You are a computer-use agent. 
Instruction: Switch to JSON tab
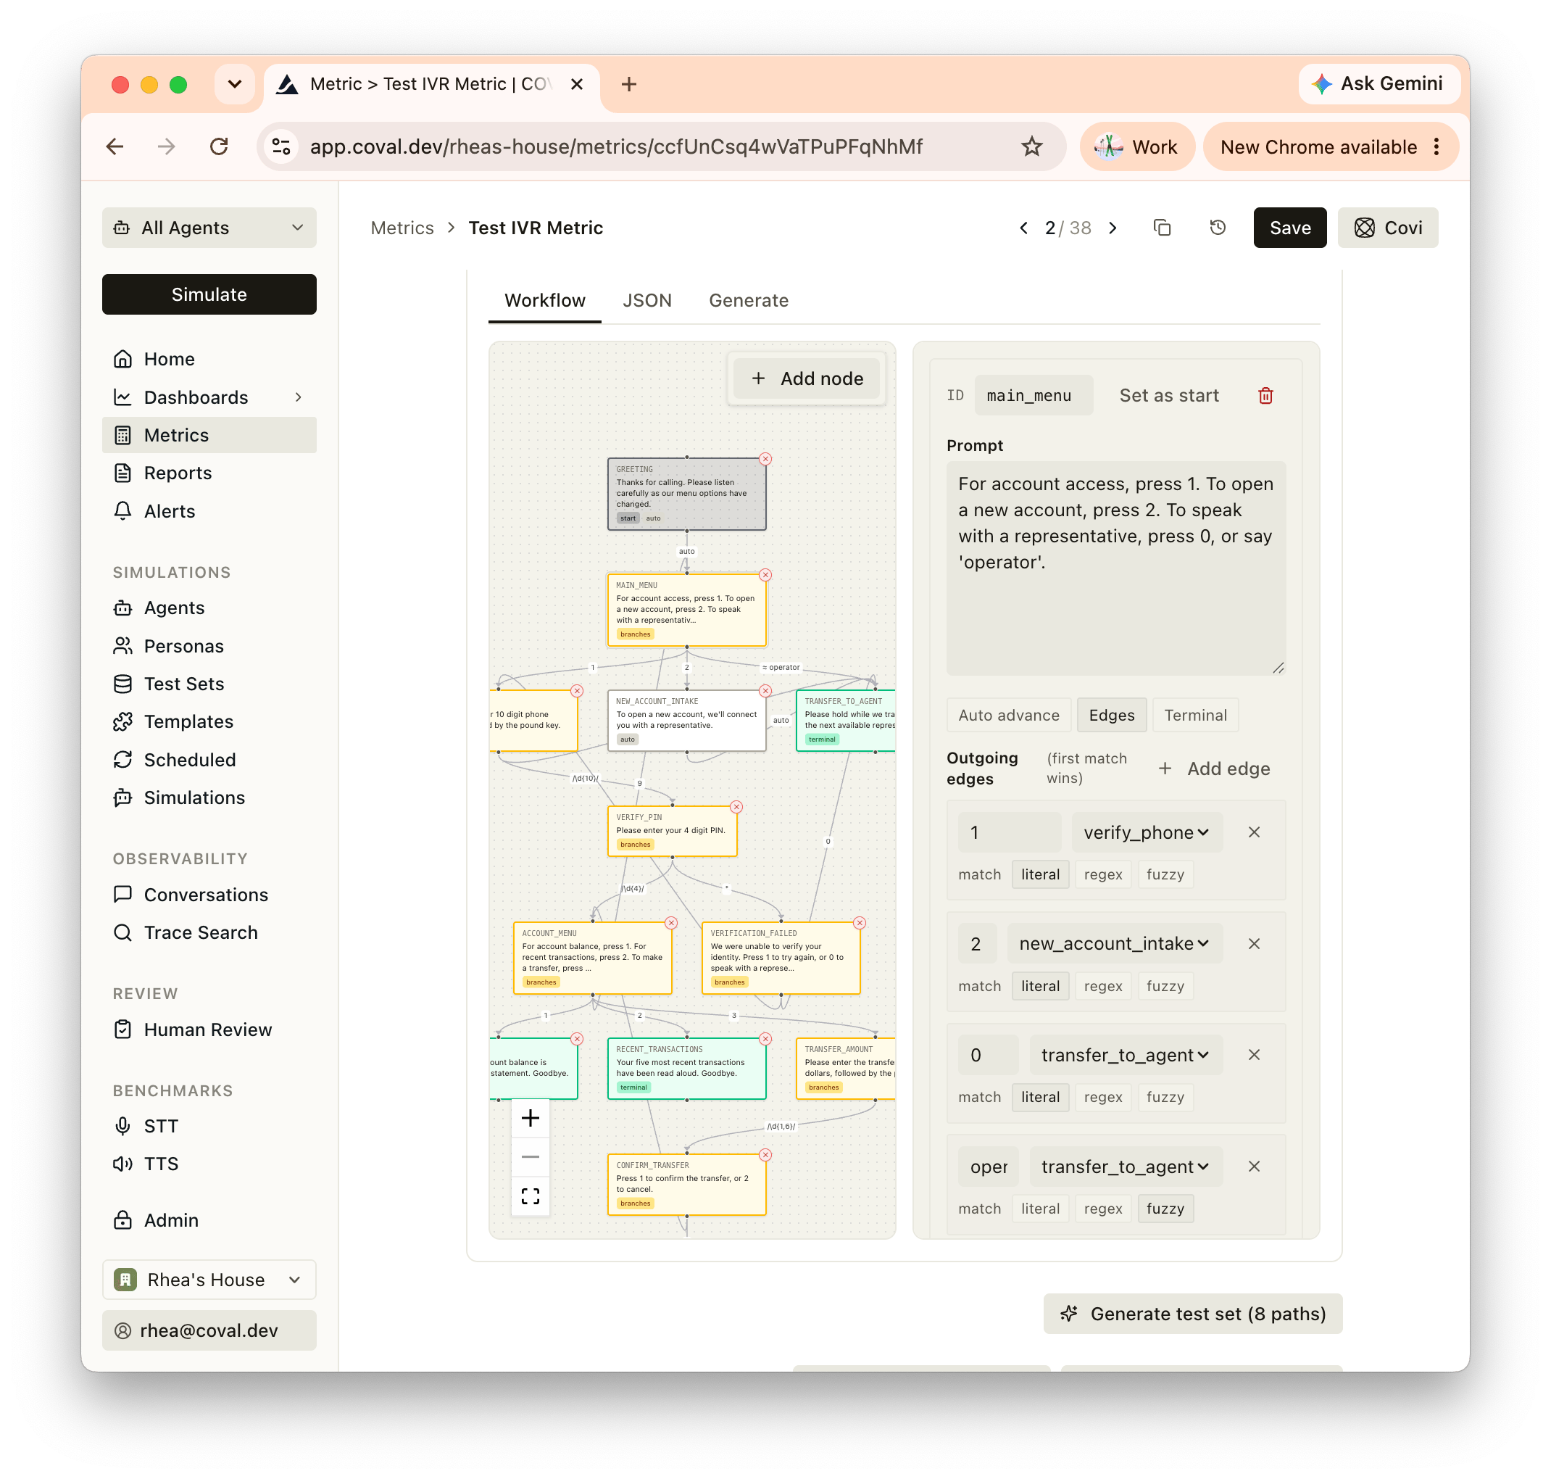[647, 300]
